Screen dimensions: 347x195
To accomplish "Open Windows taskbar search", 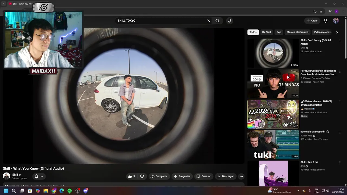I will pos(14,191).
